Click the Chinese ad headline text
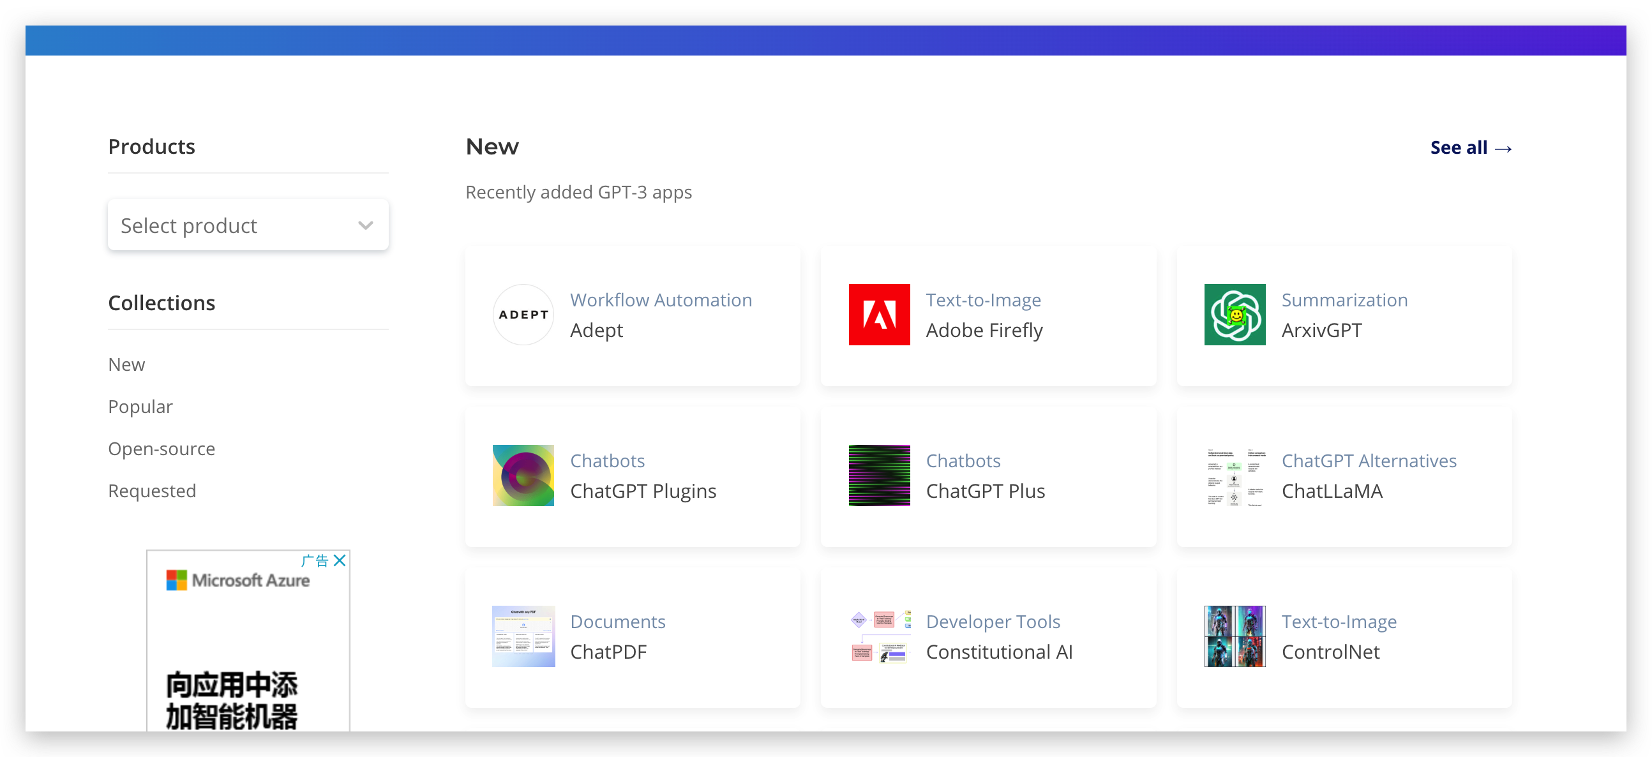Image resolution: width=1652 pixels, height=757 pixels. (x=232, y=701)
